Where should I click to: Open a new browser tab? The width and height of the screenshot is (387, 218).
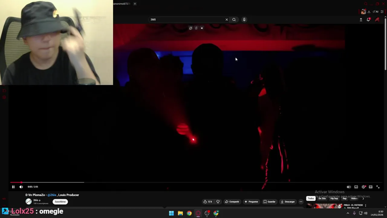tap(135, 4)
